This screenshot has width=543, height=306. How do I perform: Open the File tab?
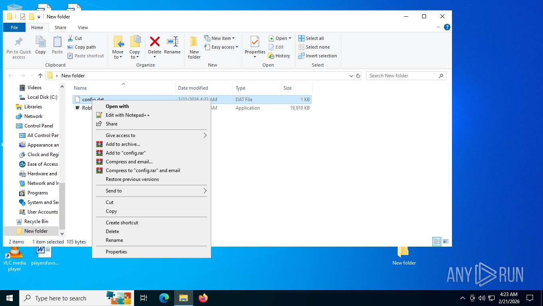pos(14,27)
